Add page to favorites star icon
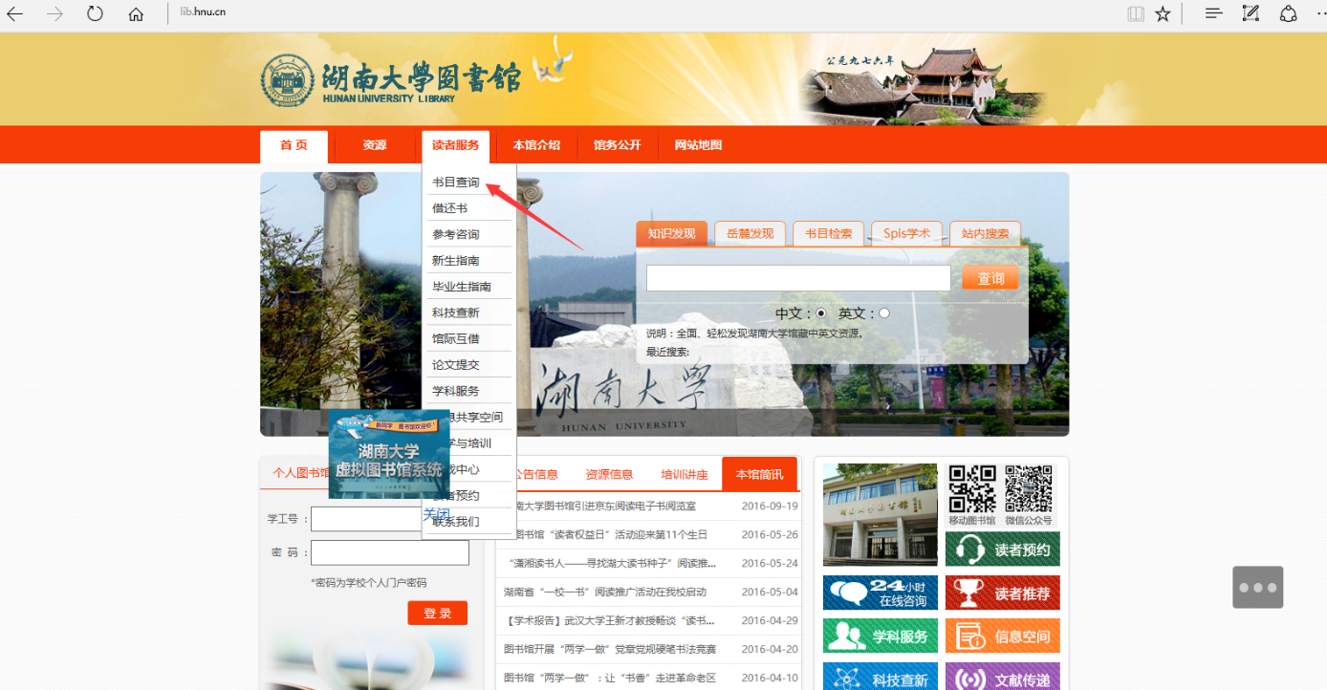1327x690 pixels. [1163, 14]
